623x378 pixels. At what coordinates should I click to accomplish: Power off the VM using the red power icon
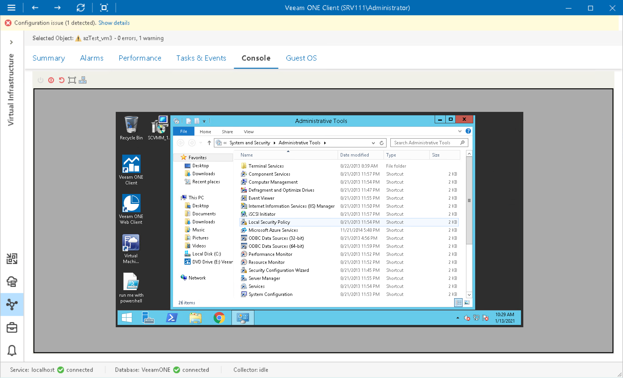(x=51, y=80)
